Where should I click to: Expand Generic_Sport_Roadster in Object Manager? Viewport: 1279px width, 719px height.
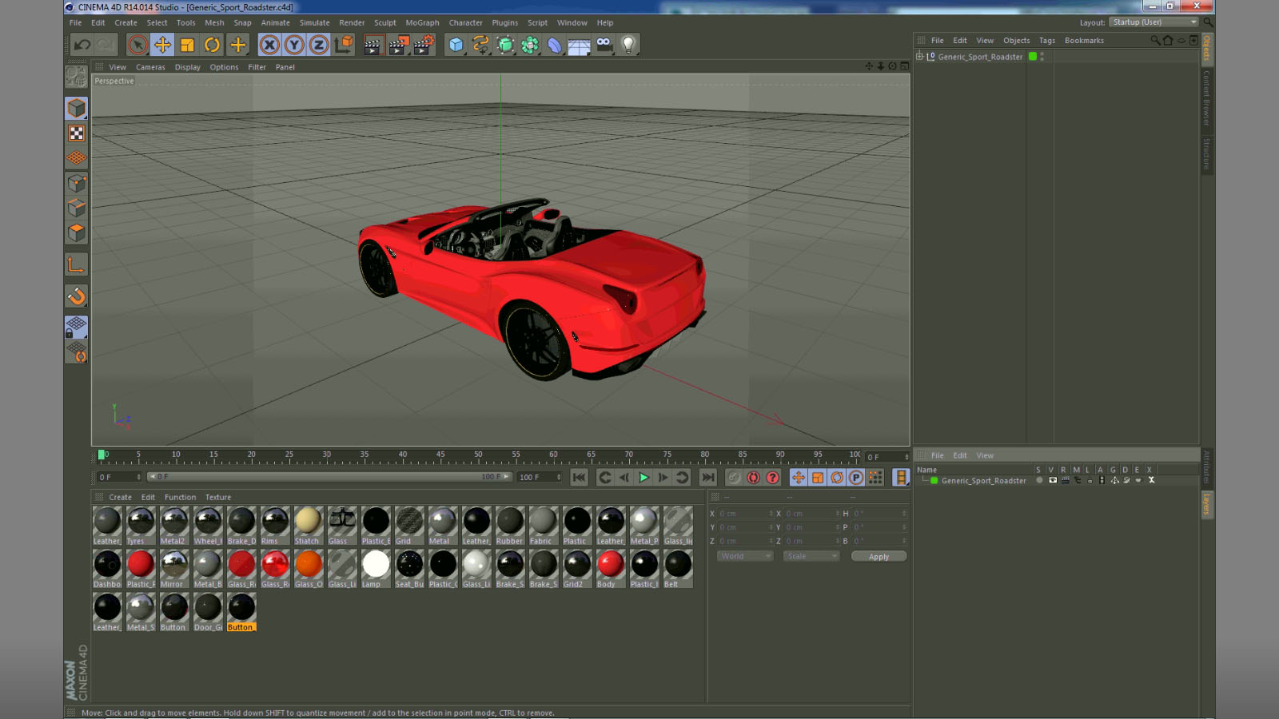point(919,57)
